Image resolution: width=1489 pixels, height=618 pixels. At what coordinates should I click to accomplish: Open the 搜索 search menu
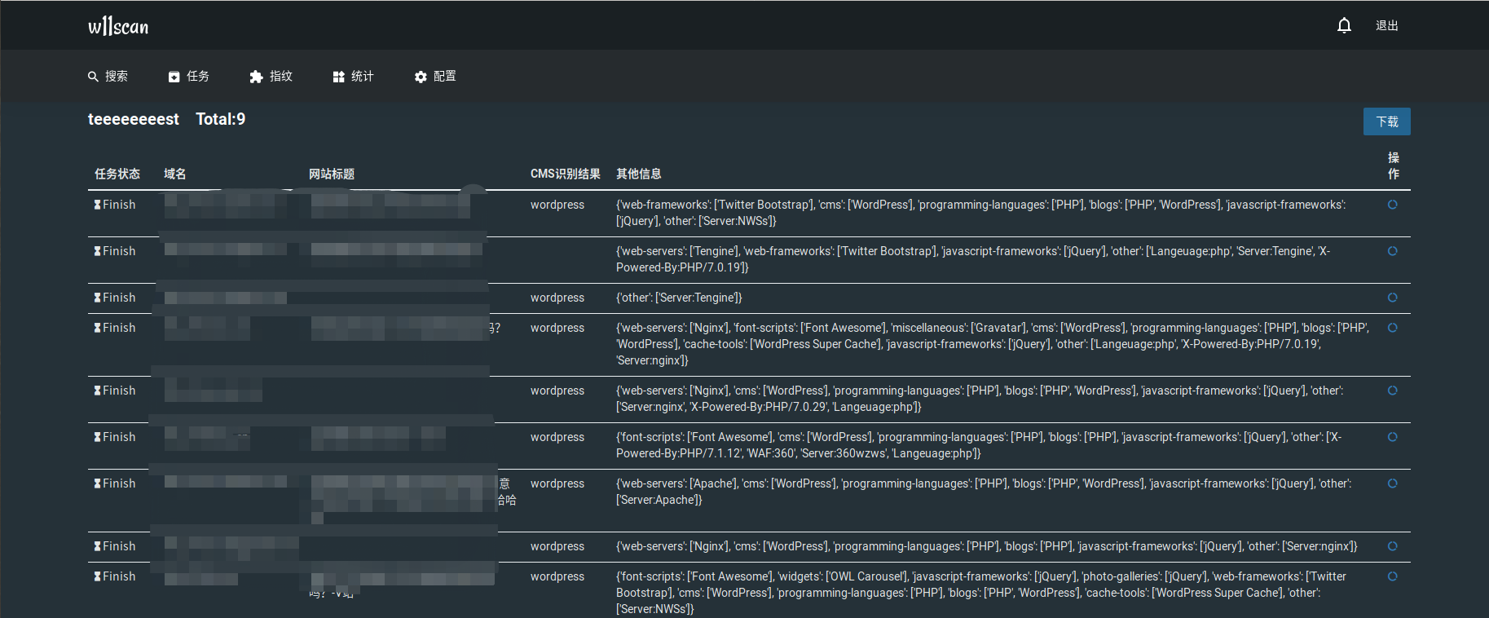click(108, 77)
